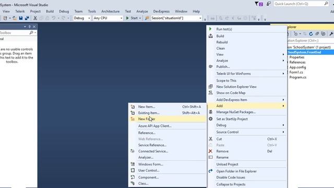This screenshot has width=334, height=188.
Task: Select Remove in the context menu
Action: tap(247, 151)
